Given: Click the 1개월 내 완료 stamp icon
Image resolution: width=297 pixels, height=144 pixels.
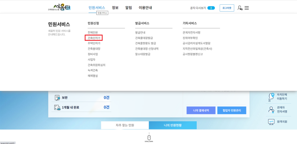Looking at the screenshot, I should coord(57,108).
